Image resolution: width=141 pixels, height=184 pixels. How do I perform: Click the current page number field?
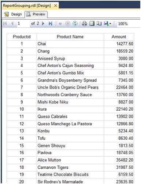point(23,23)
